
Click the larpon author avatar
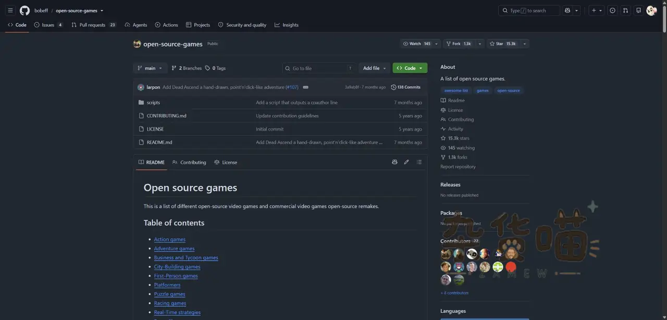pos(141,87)
